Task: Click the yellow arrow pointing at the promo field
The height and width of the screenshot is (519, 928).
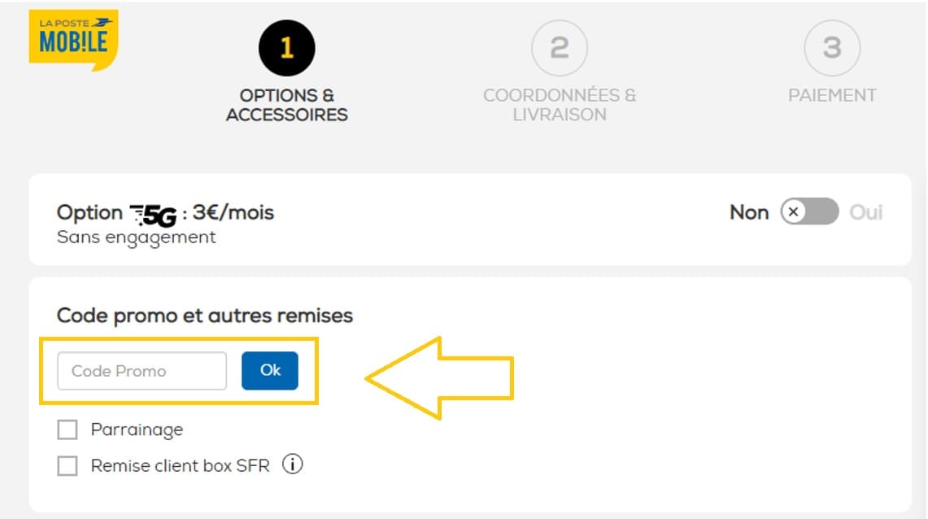Action: point(439,378)
